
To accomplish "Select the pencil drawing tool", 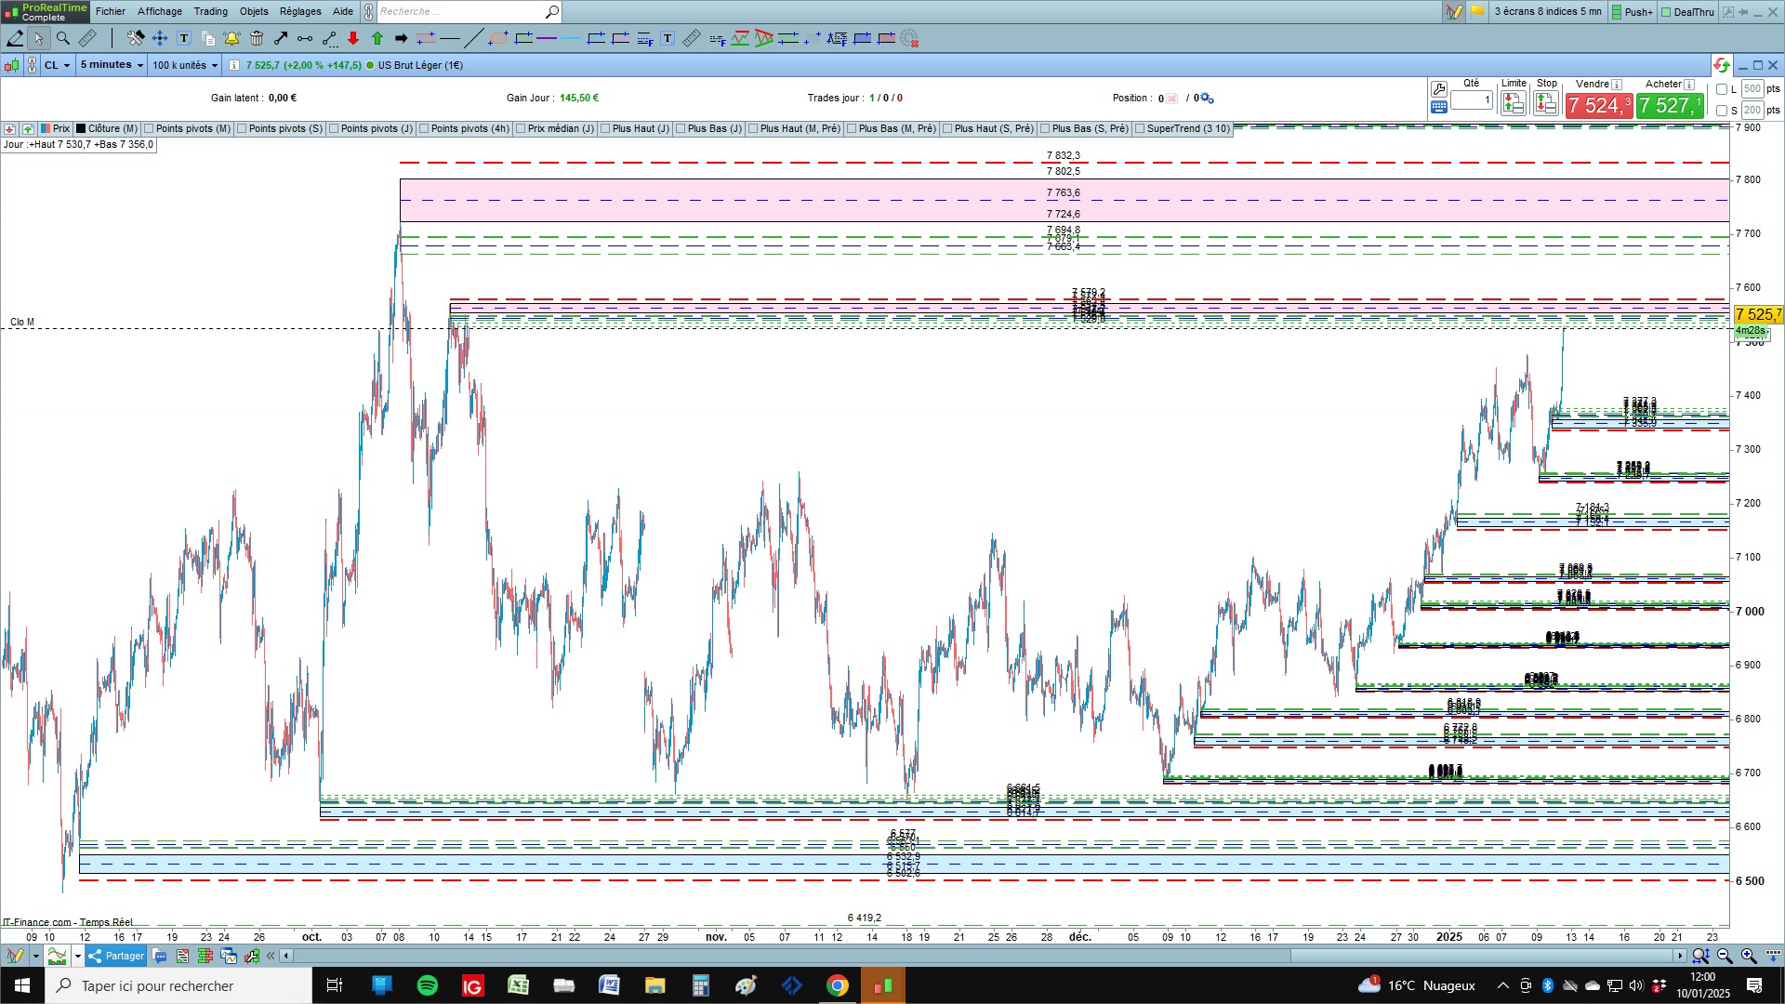I will coord(15,38).
